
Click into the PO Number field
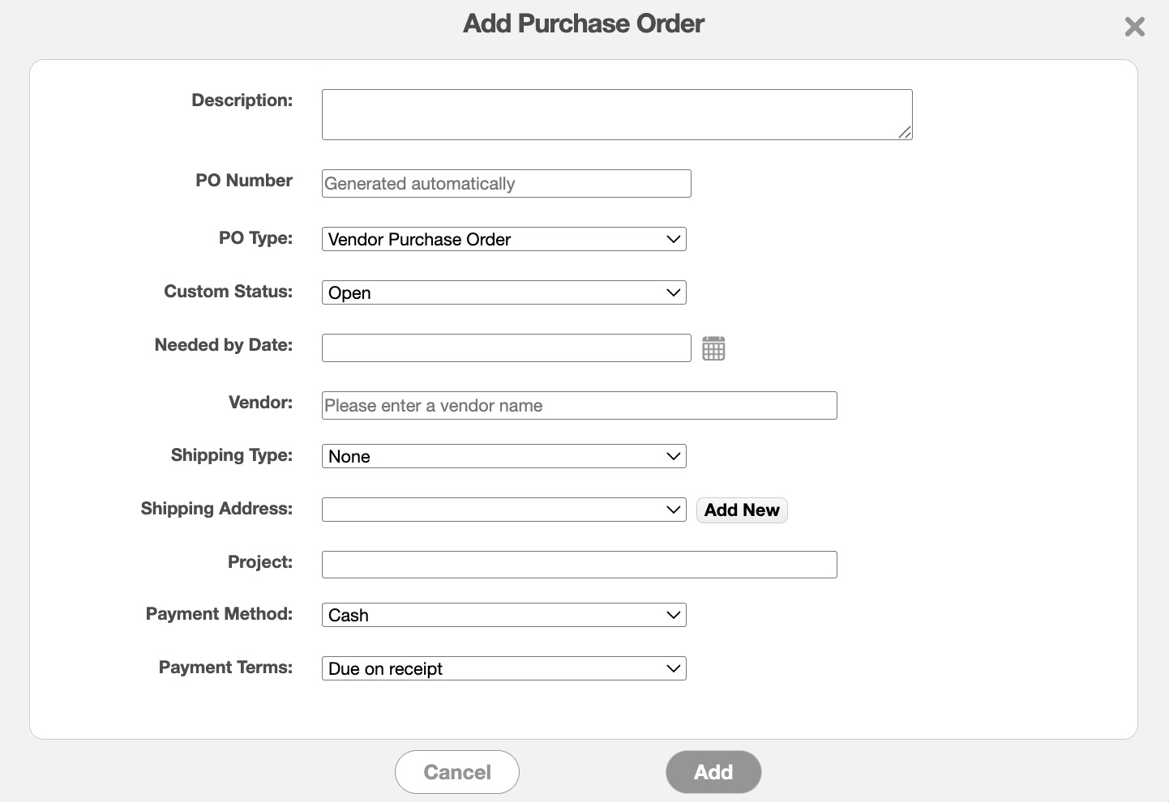[506, 183]
